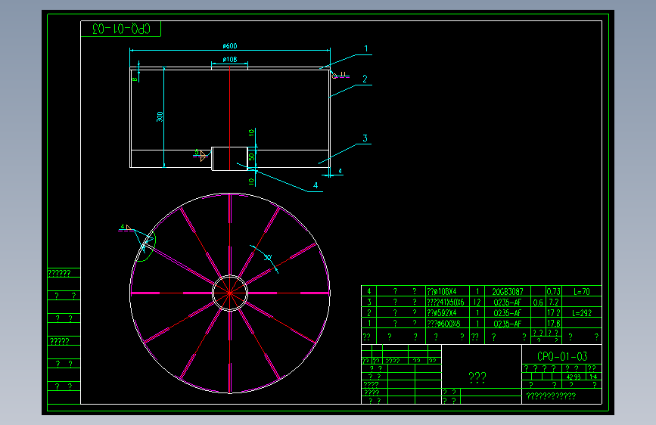Click the CPQ-01-03 title block number

point(562,356)
